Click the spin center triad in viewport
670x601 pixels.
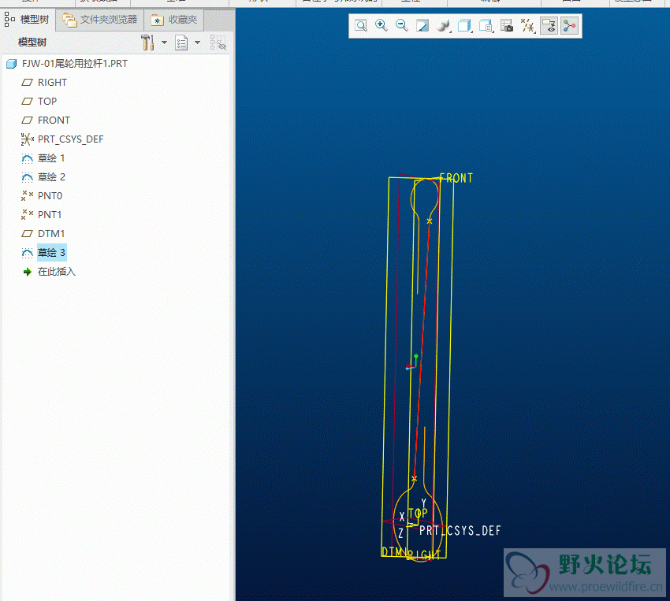[412, 362]
